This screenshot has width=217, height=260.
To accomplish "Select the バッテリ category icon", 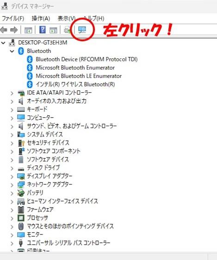I will [21, 193].
